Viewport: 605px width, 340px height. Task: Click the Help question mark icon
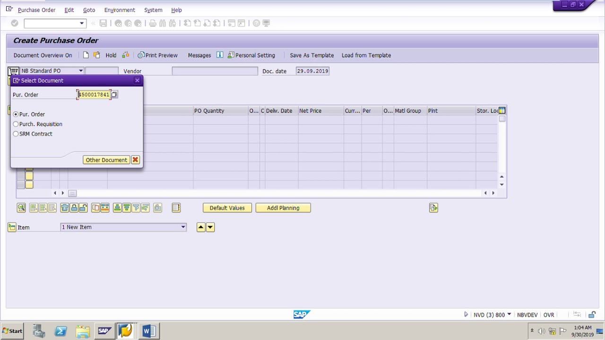coord(256,23)
